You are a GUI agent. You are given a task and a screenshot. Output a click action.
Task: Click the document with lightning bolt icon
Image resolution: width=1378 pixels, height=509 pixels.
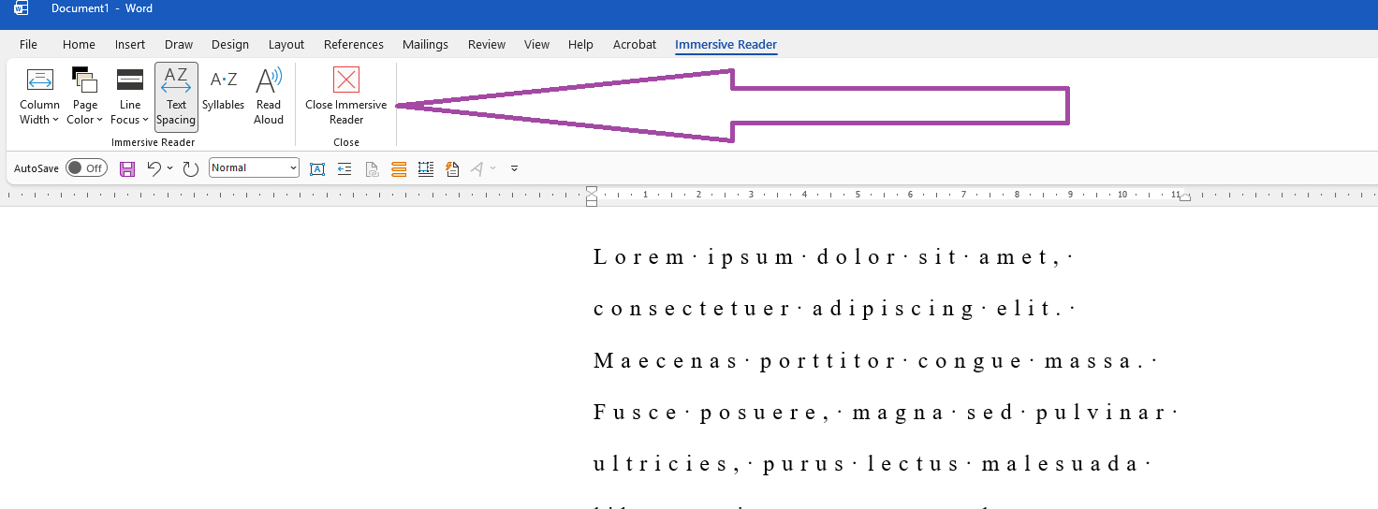[453, 168]
